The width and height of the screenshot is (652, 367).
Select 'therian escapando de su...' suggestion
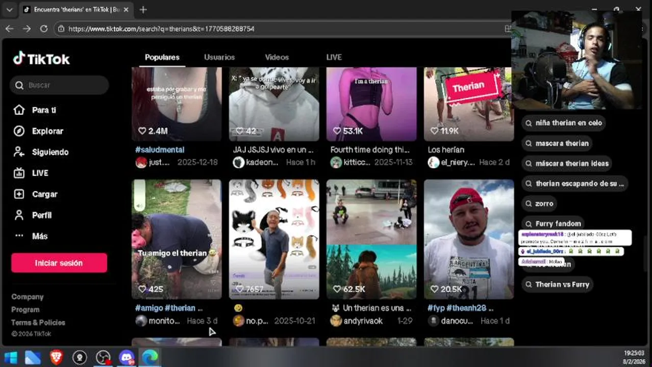click(x=574, y=183)
